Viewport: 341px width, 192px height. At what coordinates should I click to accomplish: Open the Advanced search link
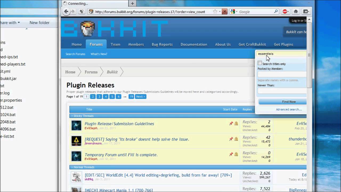(x=289, y=109)
